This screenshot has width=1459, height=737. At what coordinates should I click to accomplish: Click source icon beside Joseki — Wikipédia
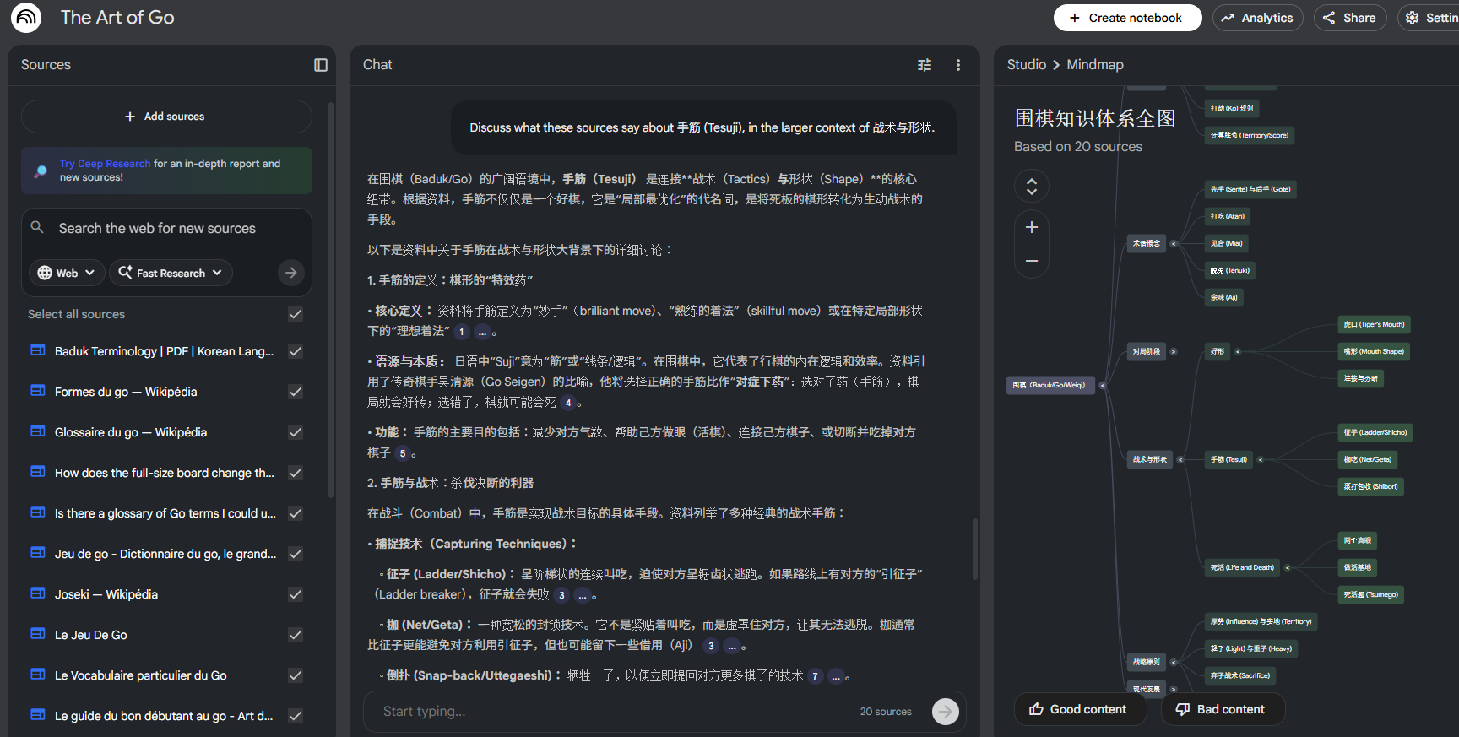coord(38,593)
